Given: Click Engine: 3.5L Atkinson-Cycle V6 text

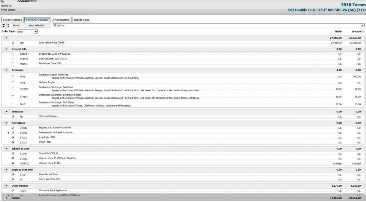Looking at the screenshot, I should tap(55, 128).
